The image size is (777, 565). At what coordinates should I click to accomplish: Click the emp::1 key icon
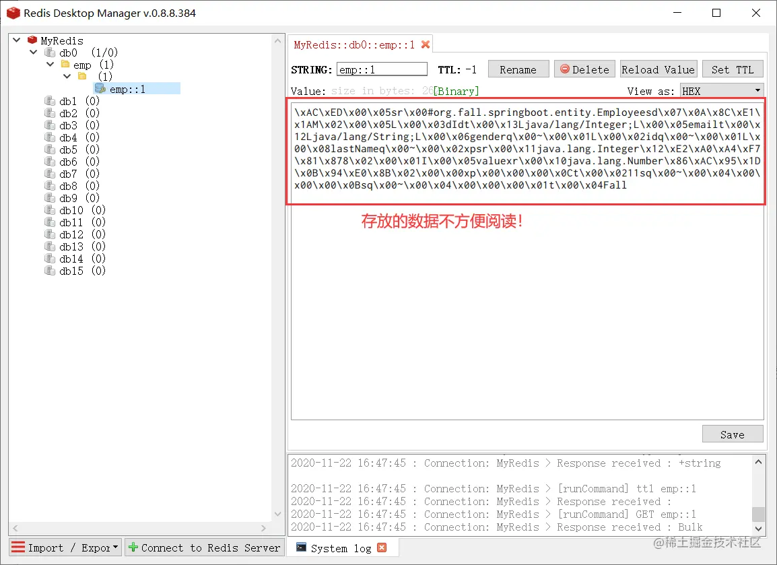(x=100, y=89)
